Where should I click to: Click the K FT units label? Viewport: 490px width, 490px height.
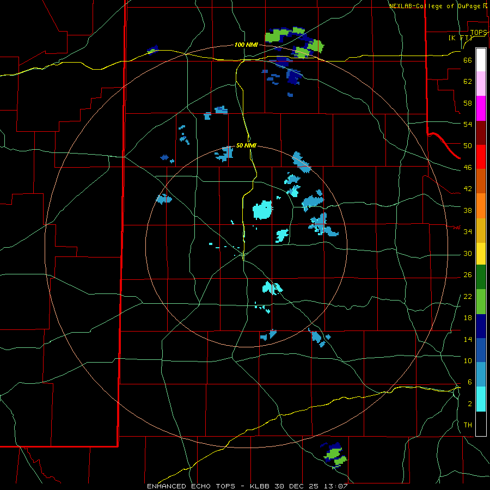coord(461,38)
